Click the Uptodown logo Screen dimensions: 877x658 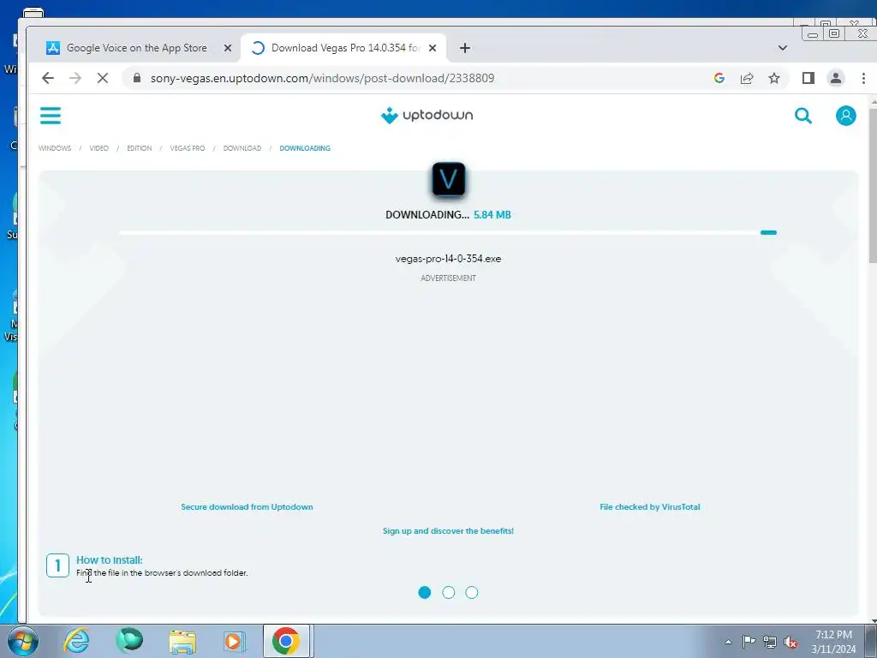427,116
